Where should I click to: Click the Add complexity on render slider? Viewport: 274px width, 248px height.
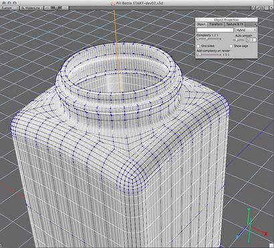pos(209,54)
